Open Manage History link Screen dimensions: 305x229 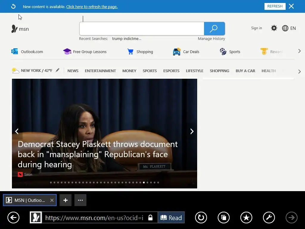click(211, 38)
